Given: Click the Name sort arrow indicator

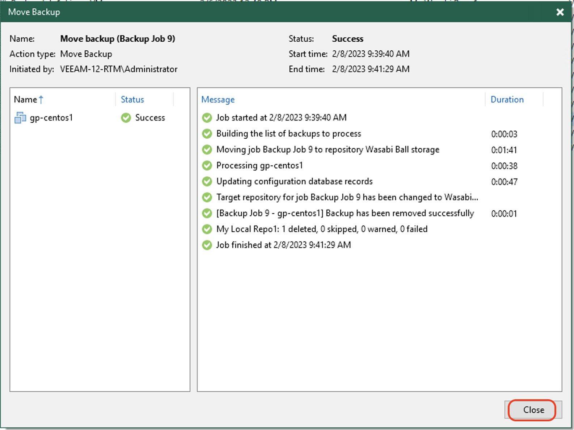Looking at the screenshot, I should point(41,100).
